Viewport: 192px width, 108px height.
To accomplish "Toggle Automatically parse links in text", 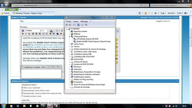I will (x=22, y=90).
